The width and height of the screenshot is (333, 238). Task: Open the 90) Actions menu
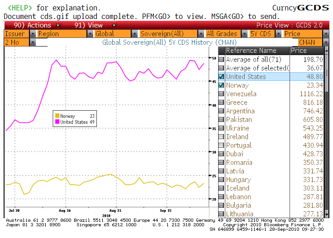coord(32,25)
